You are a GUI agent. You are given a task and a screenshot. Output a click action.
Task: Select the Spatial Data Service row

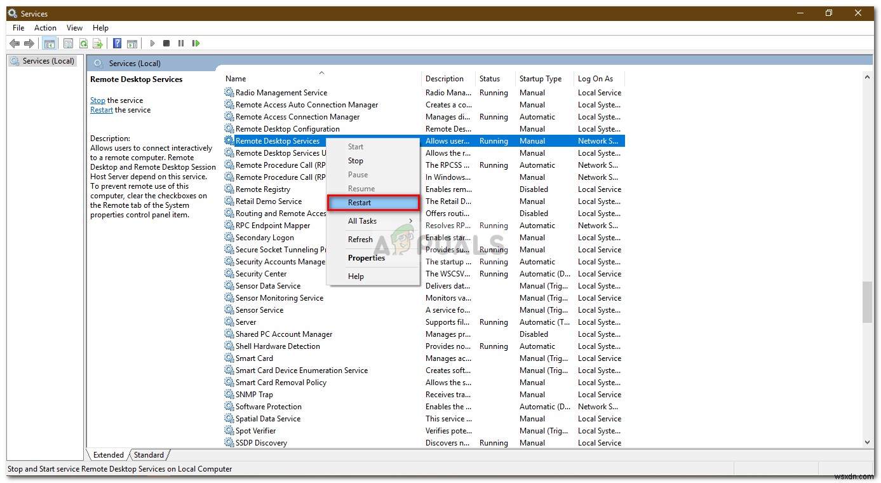[424, 419]
